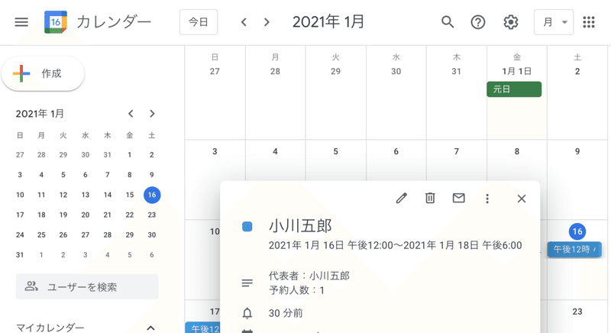The image size is (611, 333).
Task: Search users in ユーザーを検索 field
Action: [x=87, y=287]
